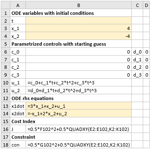The width and height of the screenshot is (151, 149).
Task: Select row 1 header
Action: [x=6, y=13]
